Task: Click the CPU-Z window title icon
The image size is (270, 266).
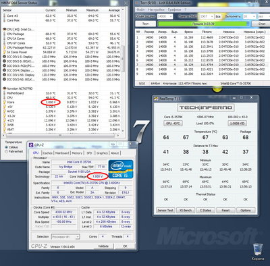Action: tap(31, 145)
